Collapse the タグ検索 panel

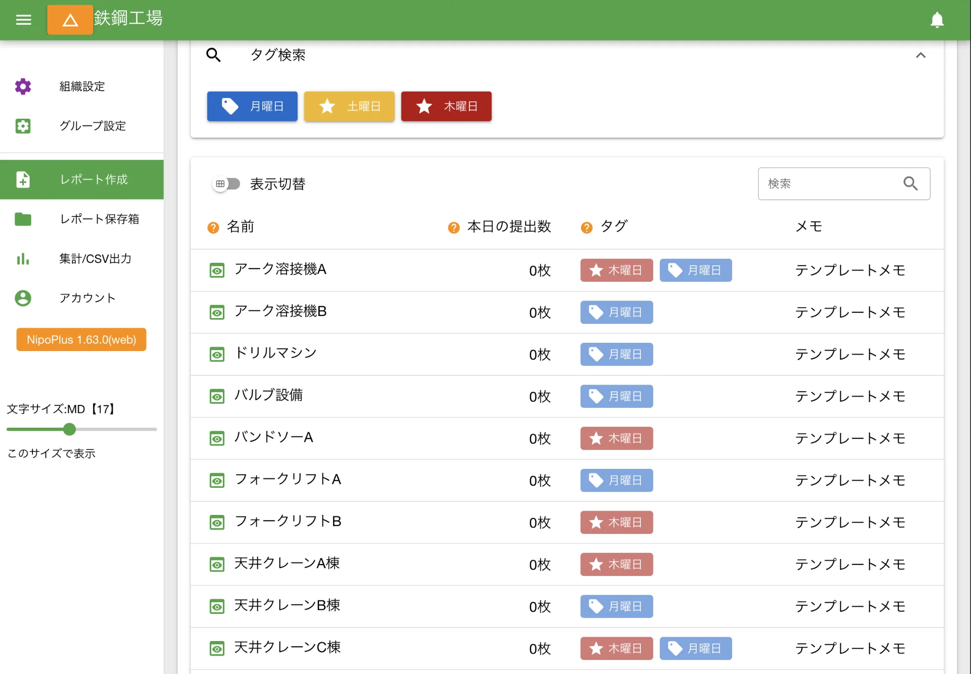coord(921,55)
